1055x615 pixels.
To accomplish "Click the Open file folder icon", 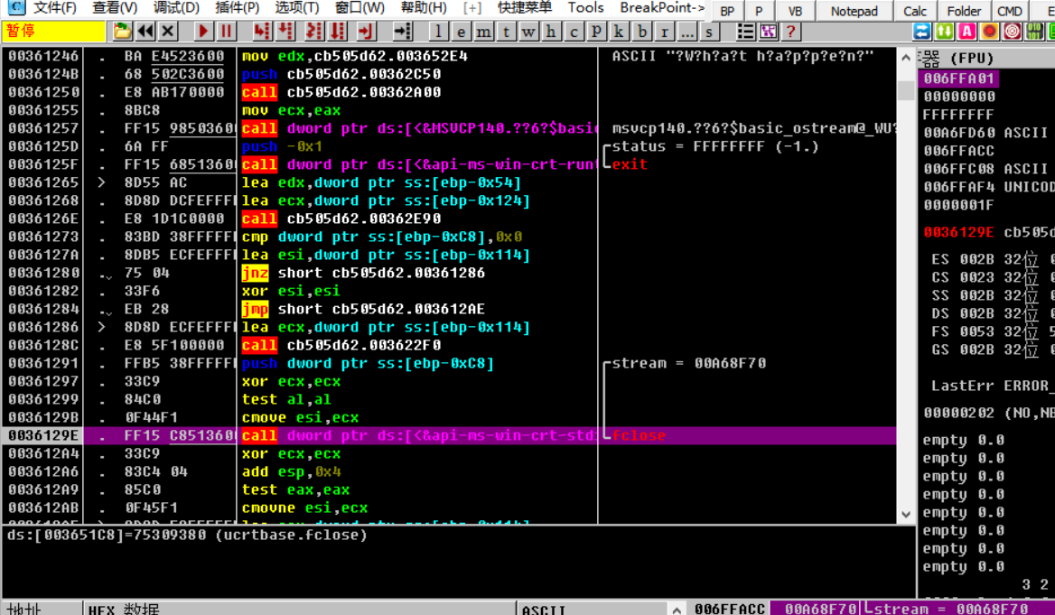I will pyautogui.click(x=123, y=32).
